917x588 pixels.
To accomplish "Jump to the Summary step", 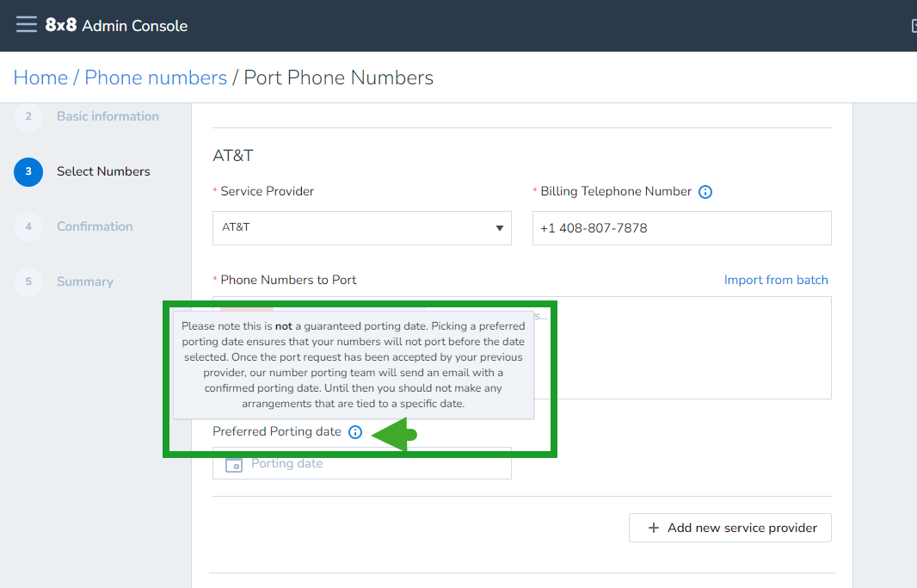I will (85, 282).
